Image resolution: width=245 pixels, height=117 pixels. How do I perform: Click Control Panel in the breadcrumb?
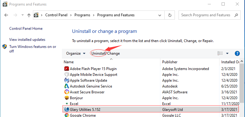pyautogui.click(x=56, y=15)
